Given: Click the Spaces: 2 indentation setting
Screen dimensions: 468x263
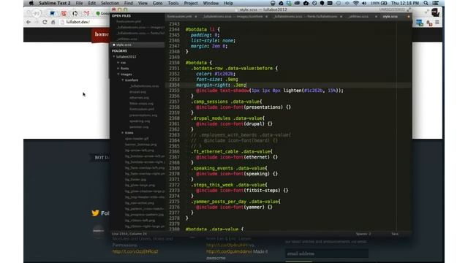Looking at the screenshot, I should click(363, 234).
